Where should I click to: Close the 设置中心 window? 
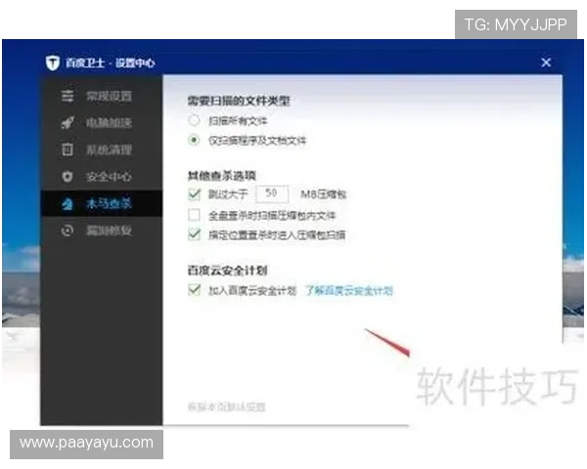(x=546, y=63)
